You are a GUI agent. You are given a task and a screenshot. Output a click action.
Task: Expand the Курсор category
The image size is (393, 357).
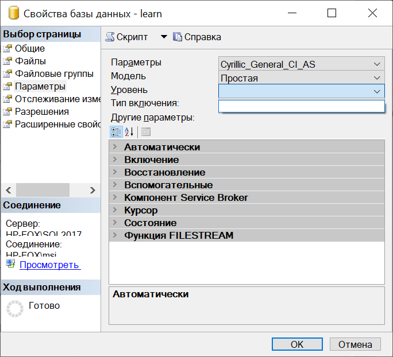[x=115, y=210]
